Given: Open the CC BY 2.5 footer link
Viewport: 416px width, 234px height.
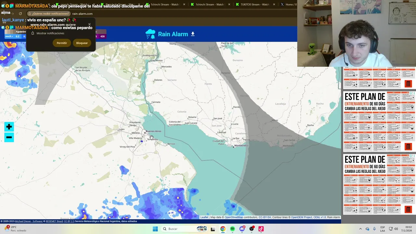Looking at the screenshot, I should (x=69, y=221).
